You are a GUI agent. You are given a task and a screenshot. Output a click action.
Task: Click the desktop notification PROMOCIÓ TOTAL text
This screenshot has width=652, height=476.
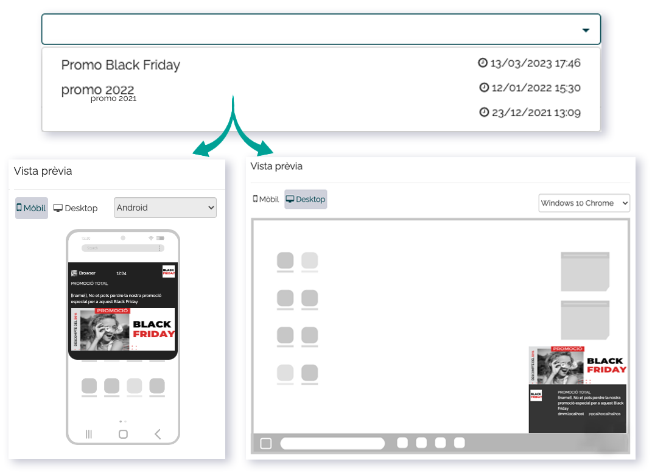[x=574, y=392]
